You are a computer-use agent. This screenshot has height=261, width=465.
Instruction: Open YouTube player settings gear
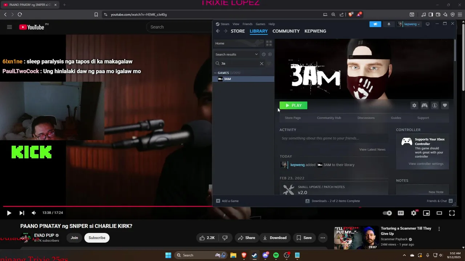click(413, 213)
